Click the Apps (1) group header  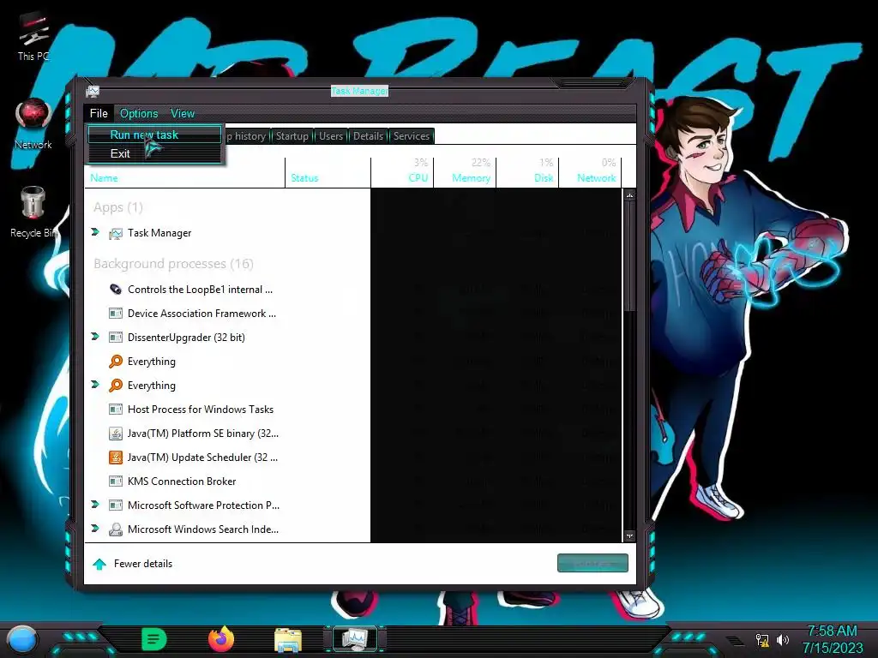pos(118,207)
